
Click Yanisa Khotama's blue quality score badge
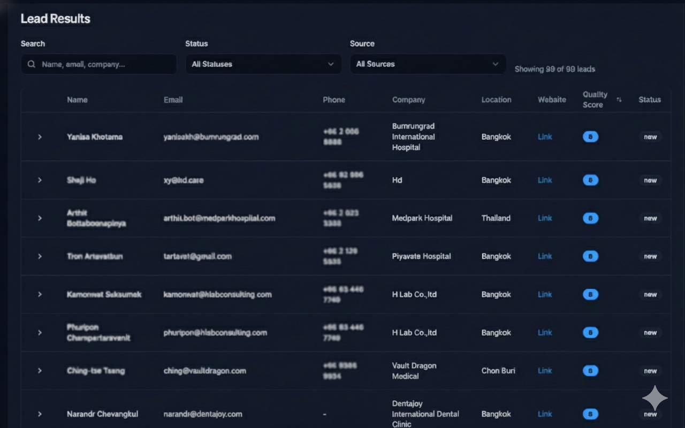tap(590, 136)
